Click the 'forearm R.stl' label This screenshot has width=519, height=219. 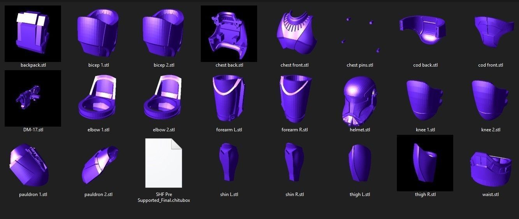pos(295,130)
